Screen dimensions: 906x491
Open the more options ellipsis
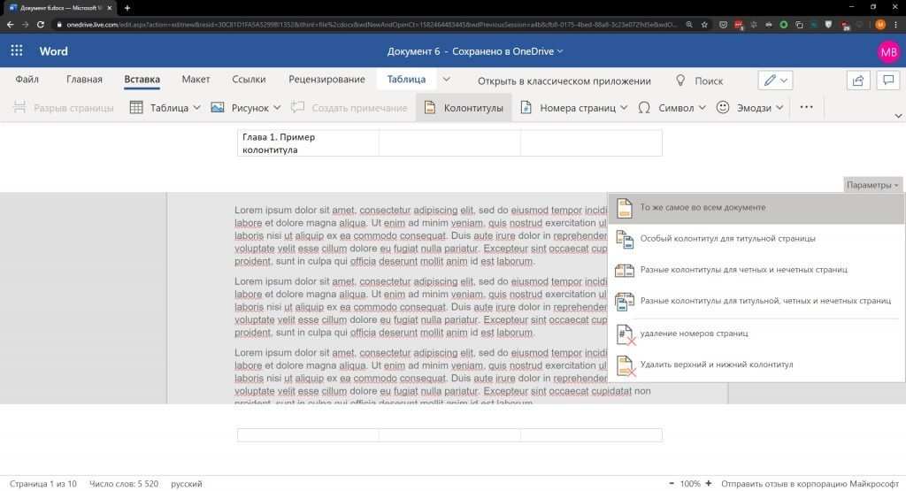806,107
